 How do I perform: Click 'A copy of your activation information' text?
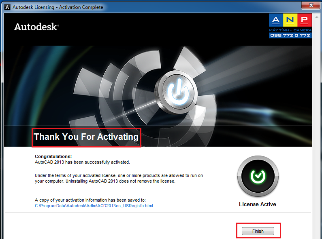(90, 200)
